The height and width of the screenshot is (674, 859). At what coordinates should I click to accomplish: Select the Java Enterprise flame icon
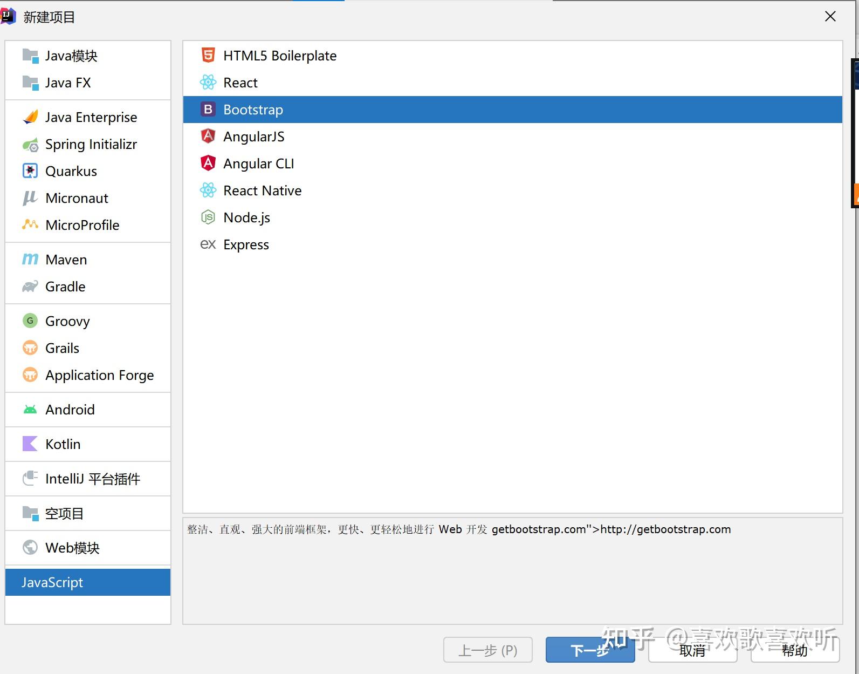(x=30, y=117)
